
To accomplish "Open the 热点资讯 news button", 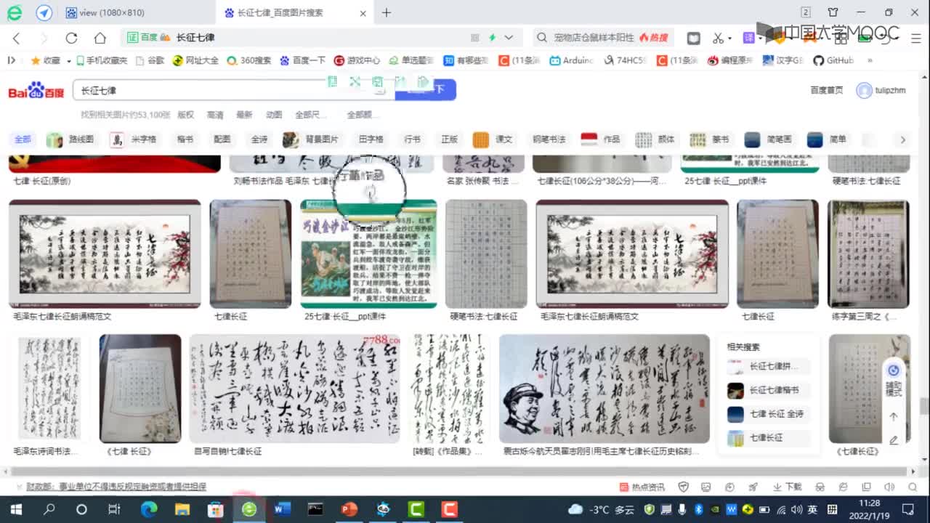I will 642,487.
